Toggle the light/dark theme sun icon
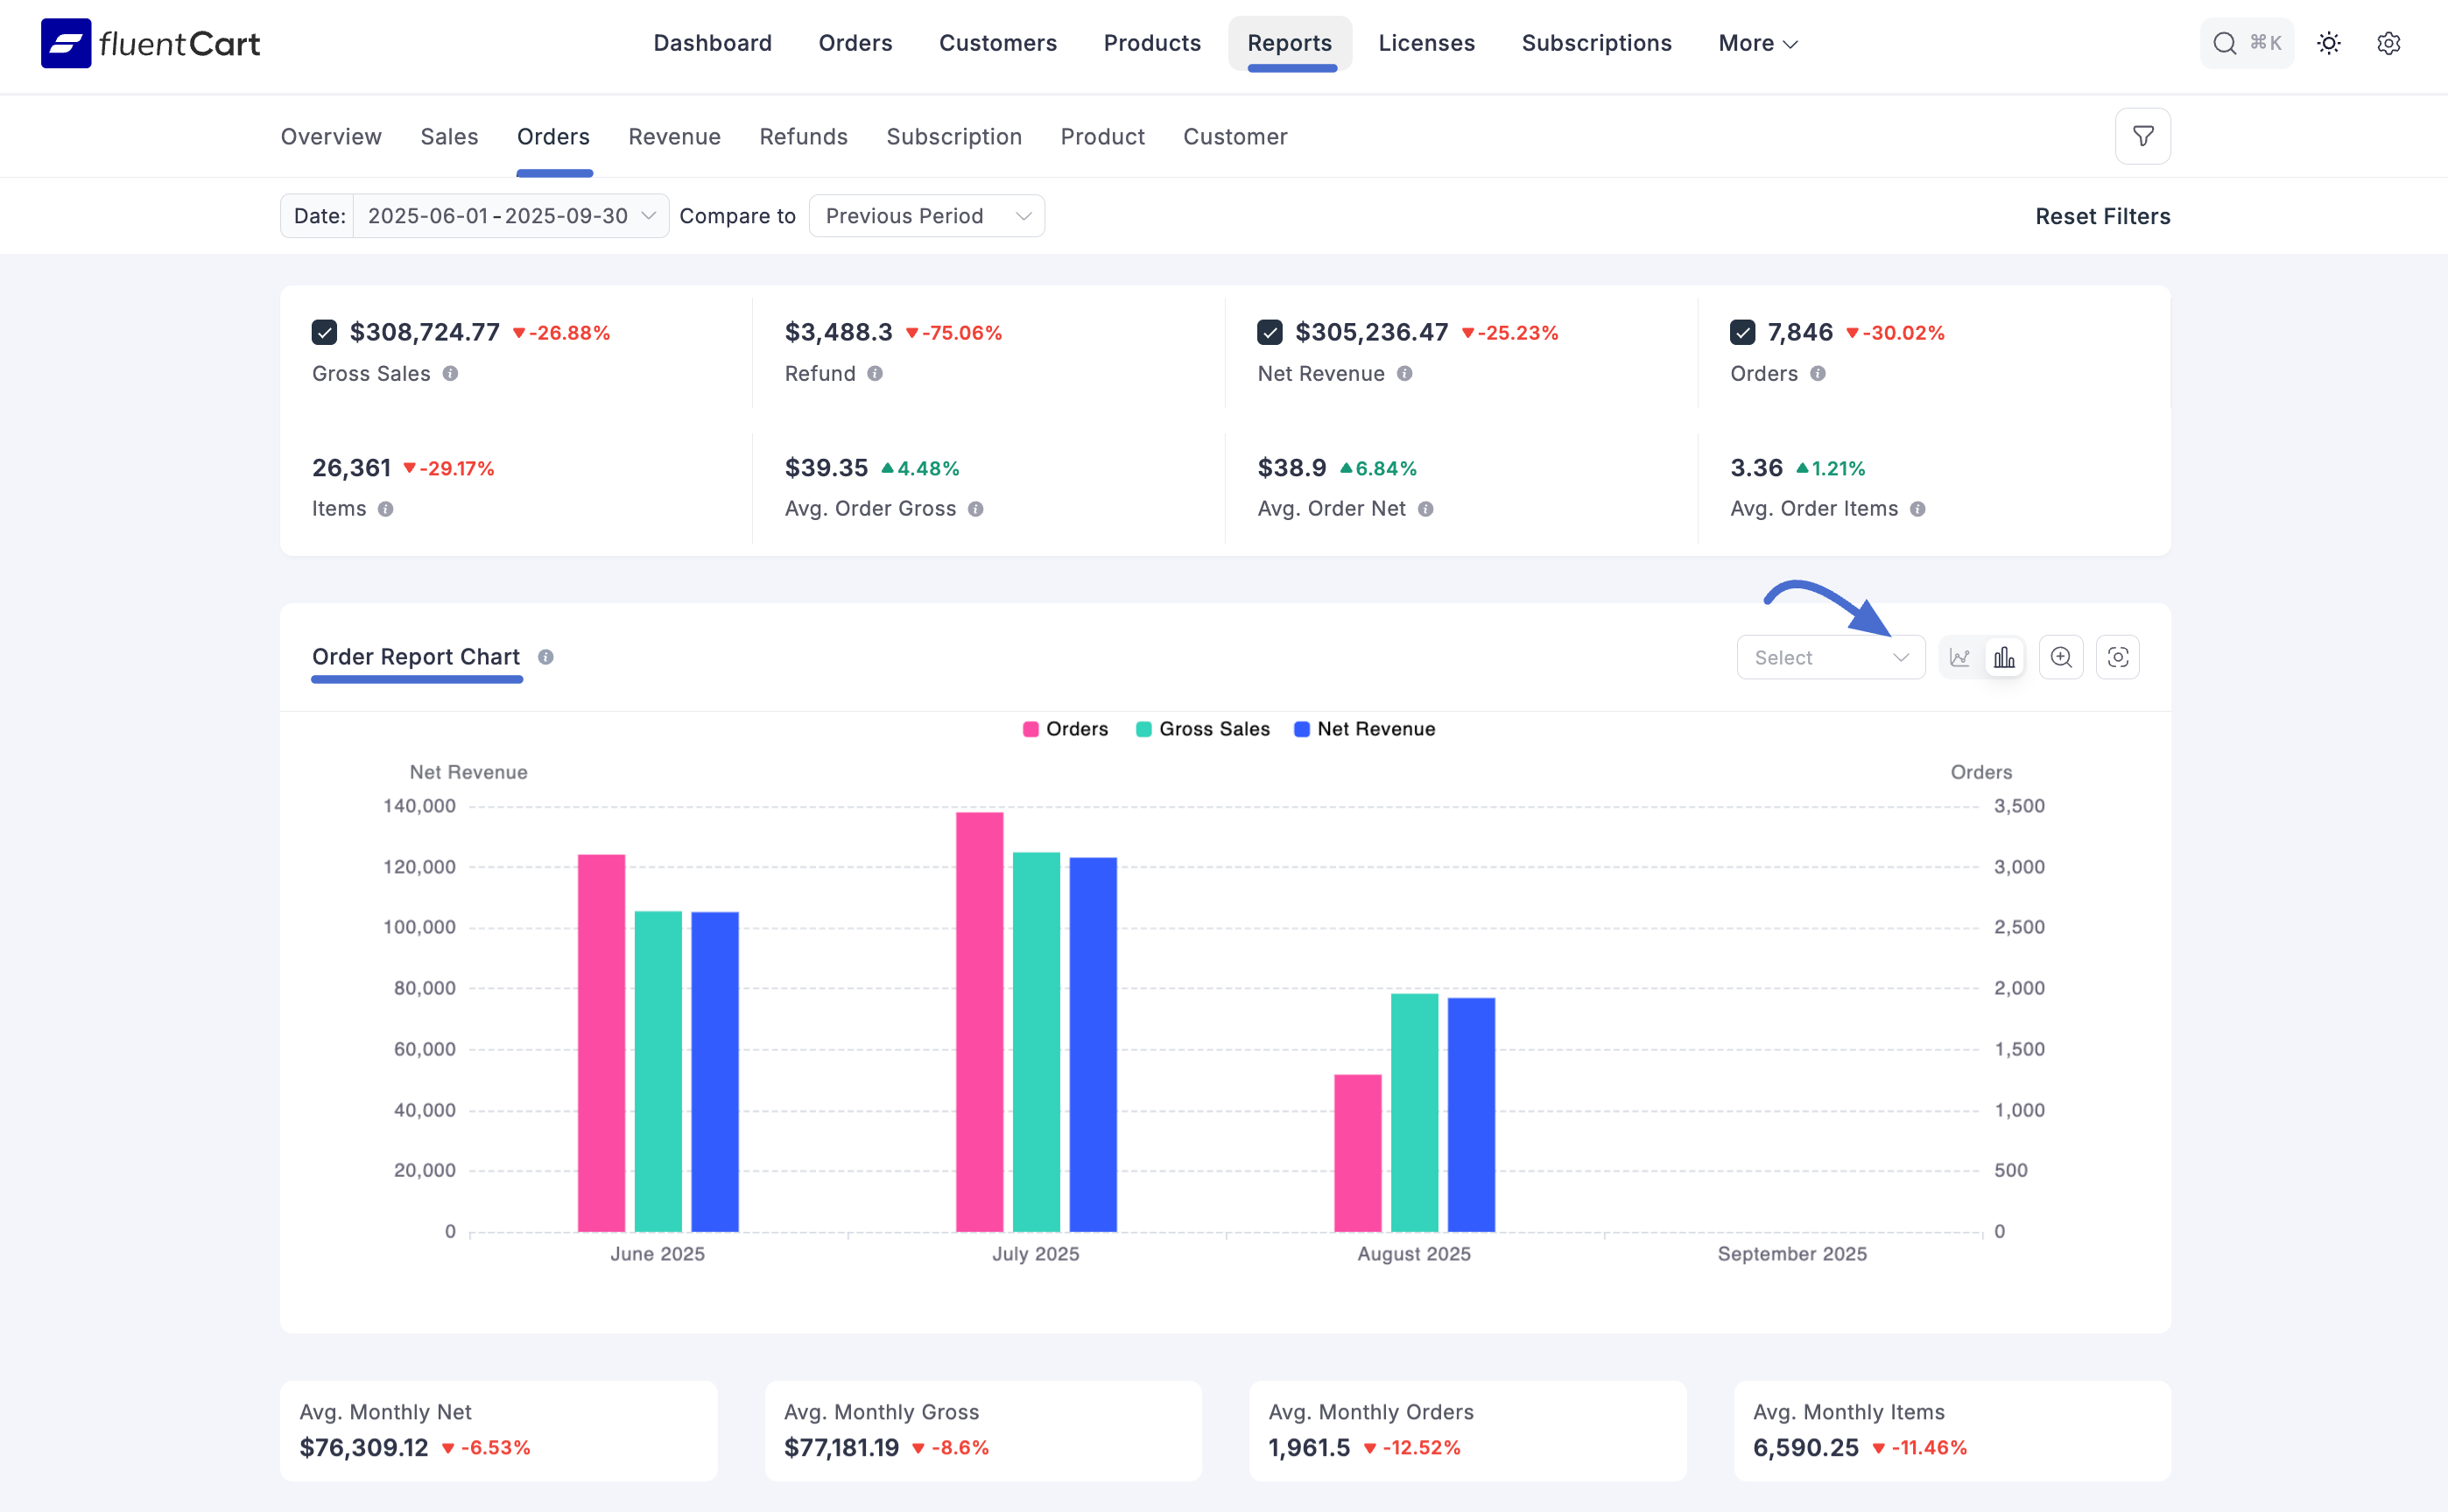Screen dimensions: 2448x1512 2329,43
